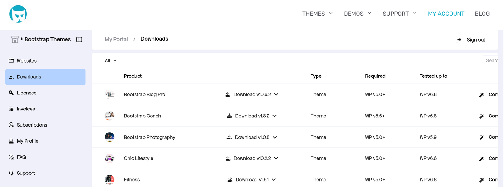504x187 pixels.
Task: Open the BLOG page
Action: [x=482, y=14]
